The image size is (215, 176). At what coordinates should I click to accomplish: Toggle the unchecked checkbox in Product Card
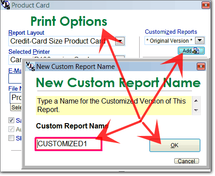(x=11, y=138)
